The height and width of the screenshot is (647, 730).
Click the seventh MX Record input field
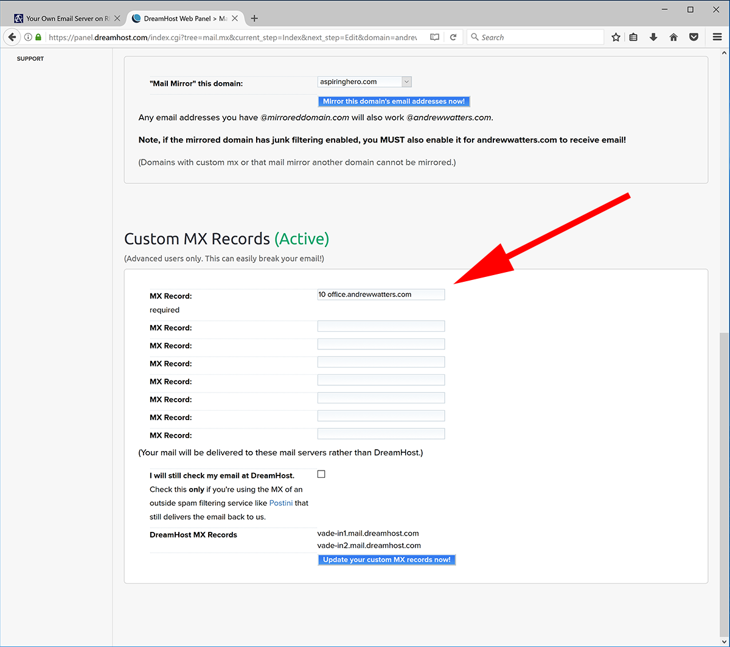[381, 416]
